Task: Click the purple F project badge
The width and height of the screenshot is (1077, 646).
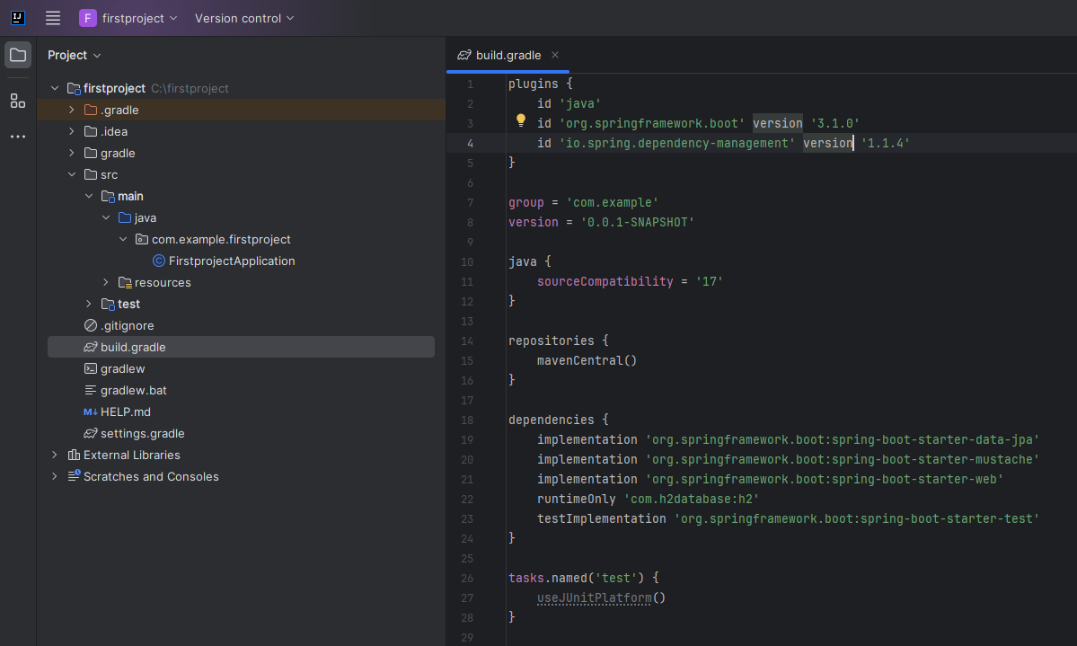Action: (87, 19)
